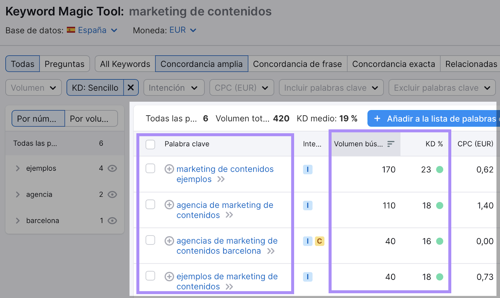
Task: Click the double-arrow icon after 'contenidos barcelona'
Action: [271, 251]
